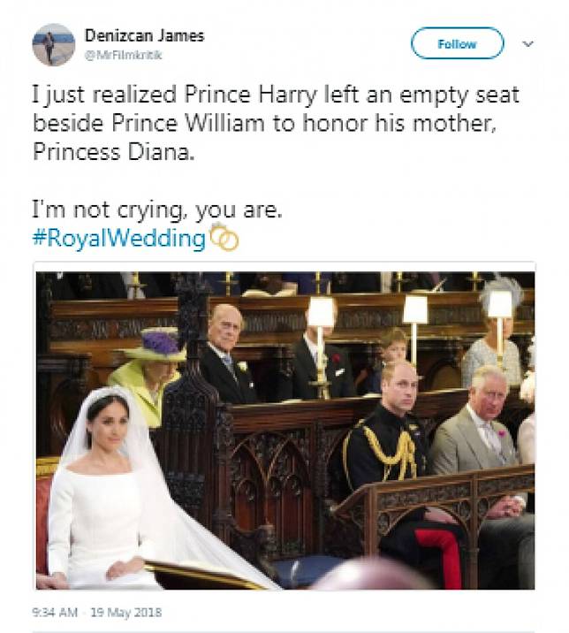Viewport: 569px width, 633px height.
Task: Open the attached chapel photo
Action: (x=285, y=431)
